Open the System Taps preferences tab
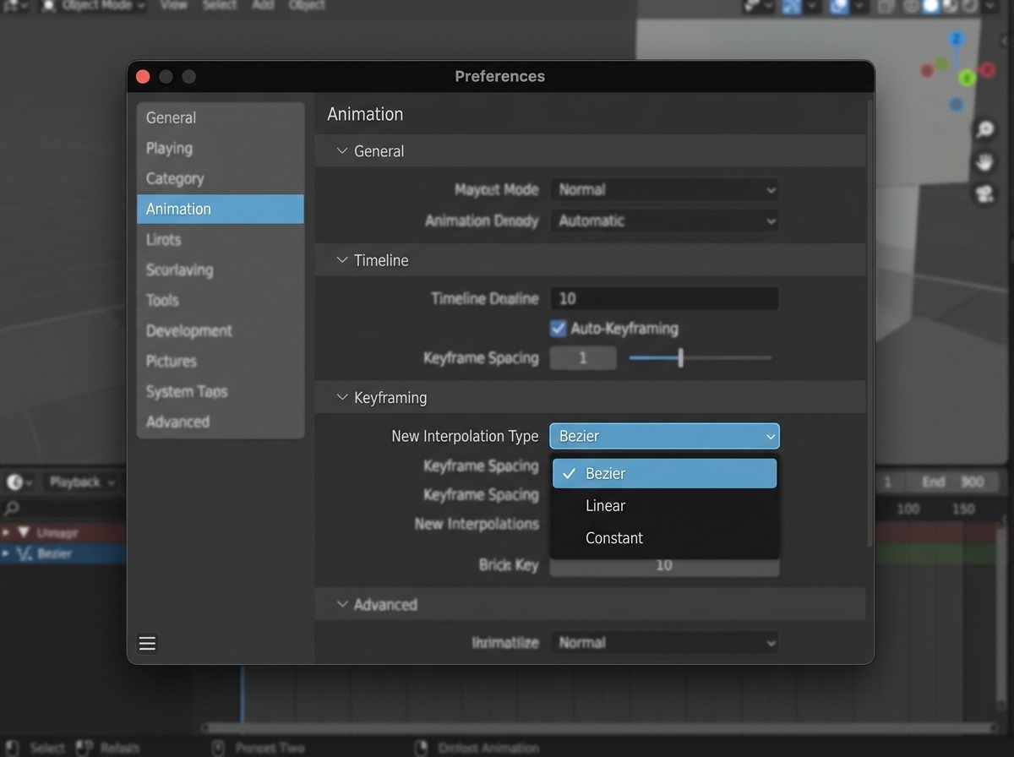 tap(220, 391)
